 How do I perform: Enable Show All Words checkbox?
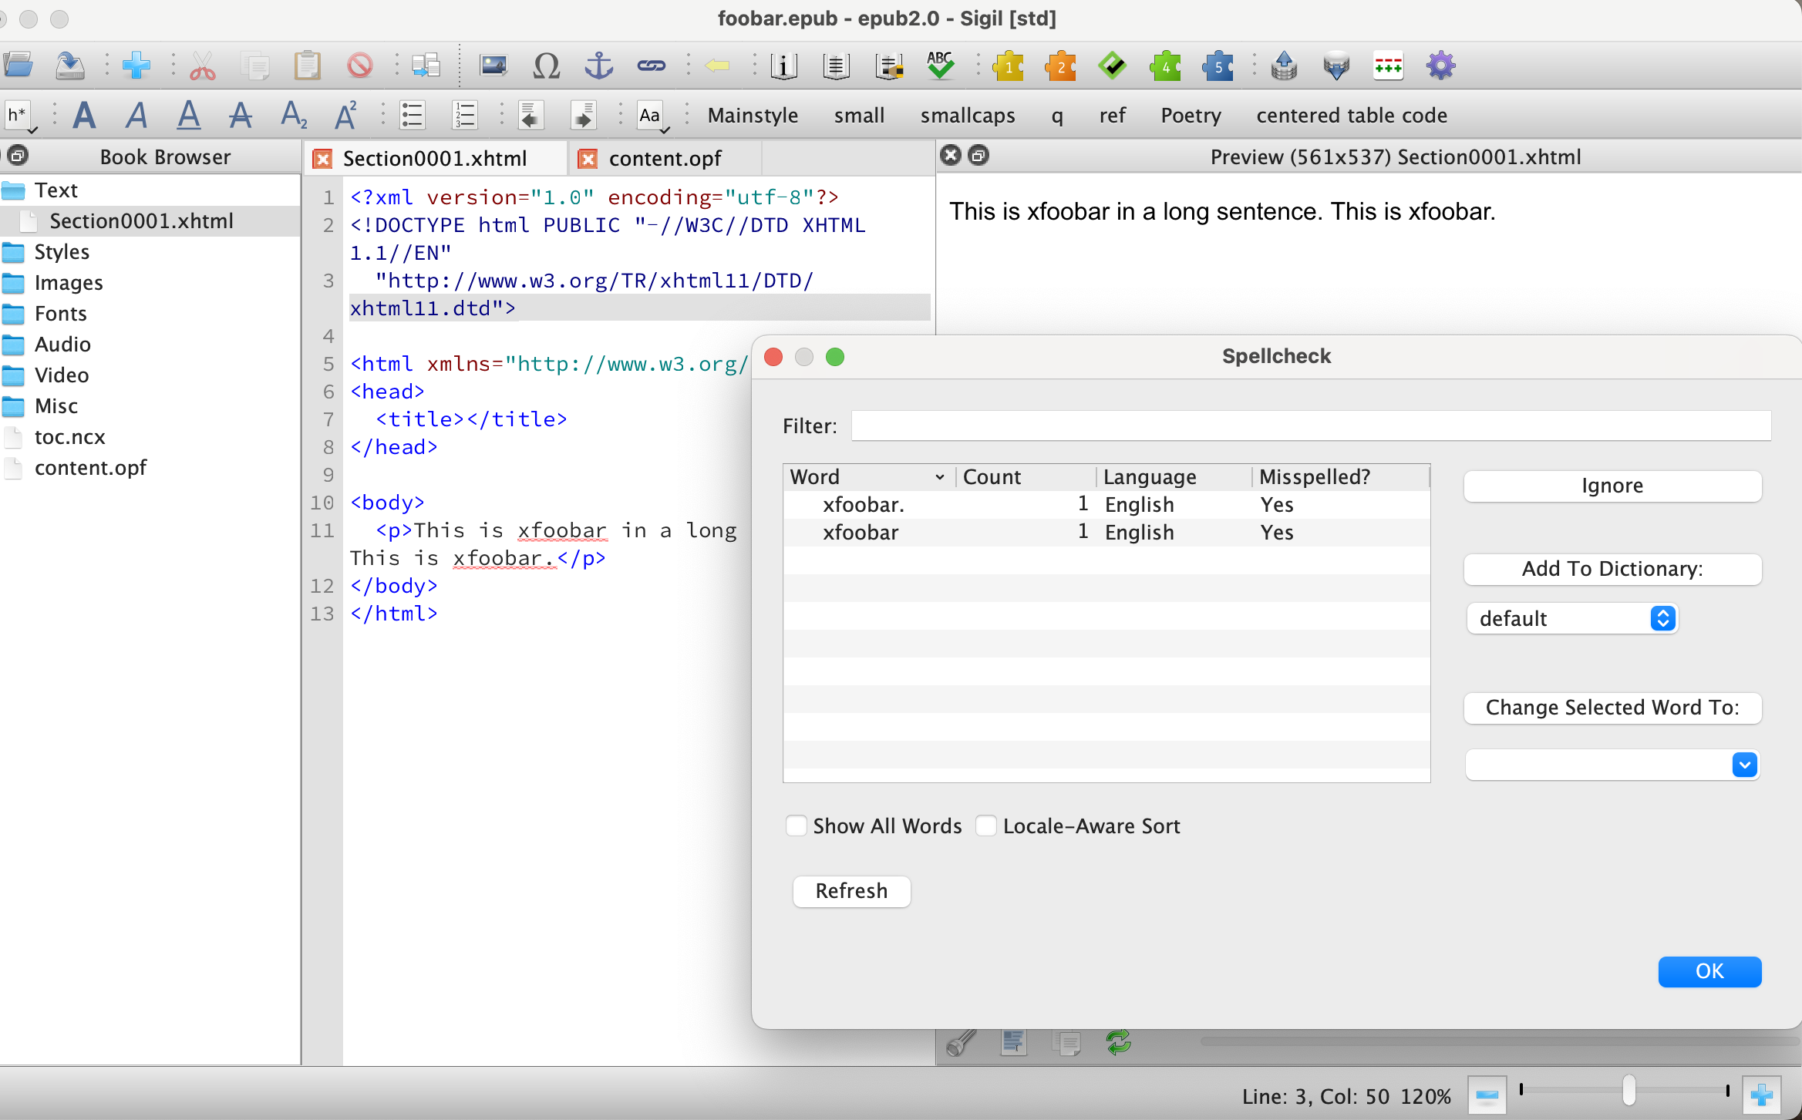(797, 826)
